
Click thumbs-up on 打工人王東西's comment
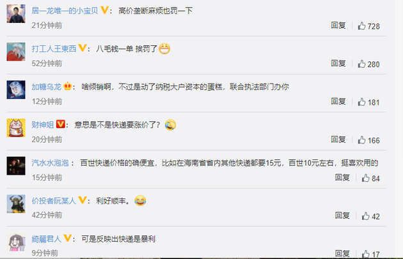coord(361,64)
